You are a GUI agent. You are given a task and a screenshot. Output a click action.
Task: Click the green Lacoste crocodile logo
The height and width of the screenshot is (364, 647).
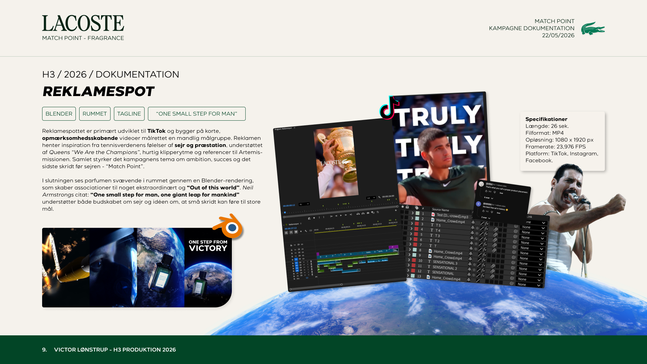click(593, 28)
